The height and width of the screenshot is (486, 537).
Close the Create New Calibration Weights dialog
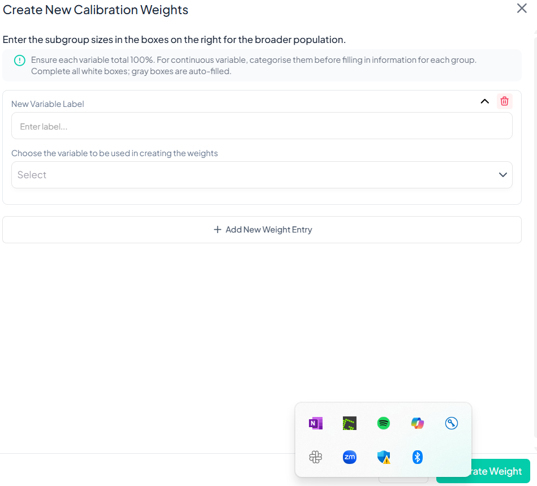point(522,8)
